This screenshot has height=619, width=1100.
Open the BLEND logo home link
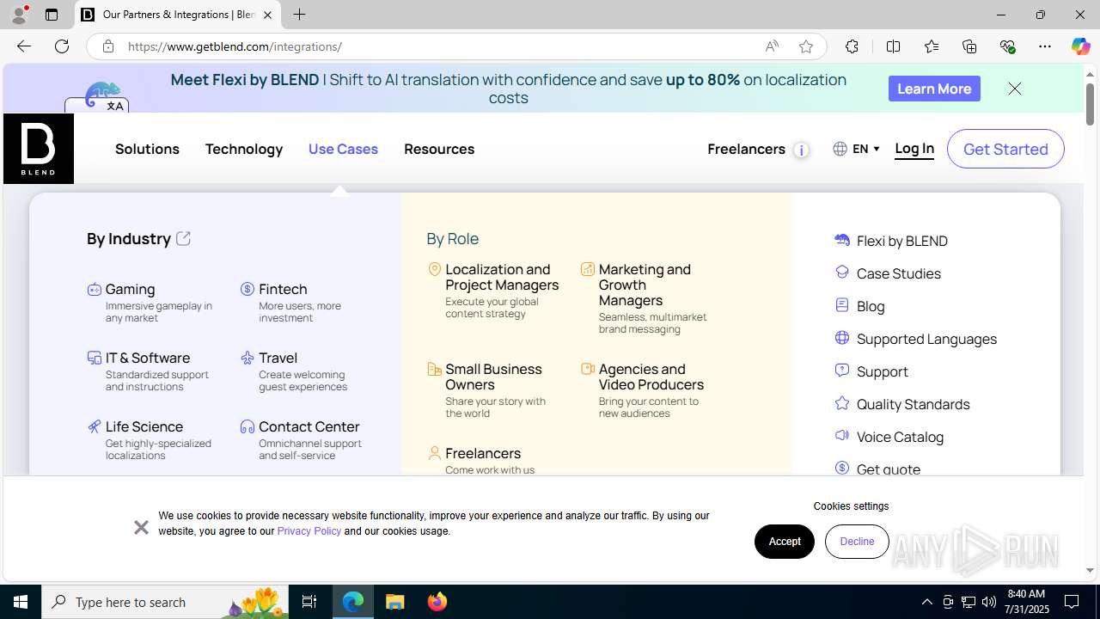39,149
